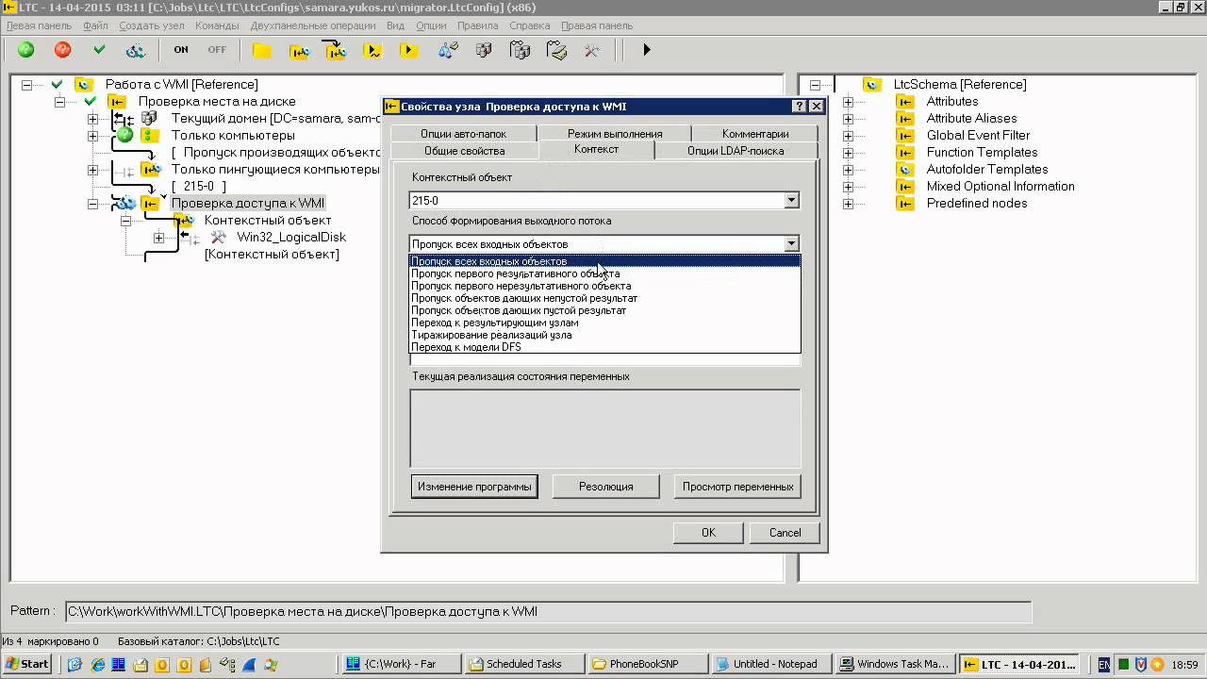Click the green checkmark toolbar icon
This screenshot has width=1207, height=679.
pyautogui.click(x=99, y=50)
